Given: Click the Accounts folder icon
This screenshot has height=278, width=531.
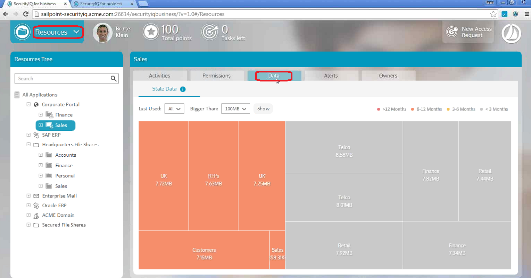Looking at the screenshot, I should point(49,155).
